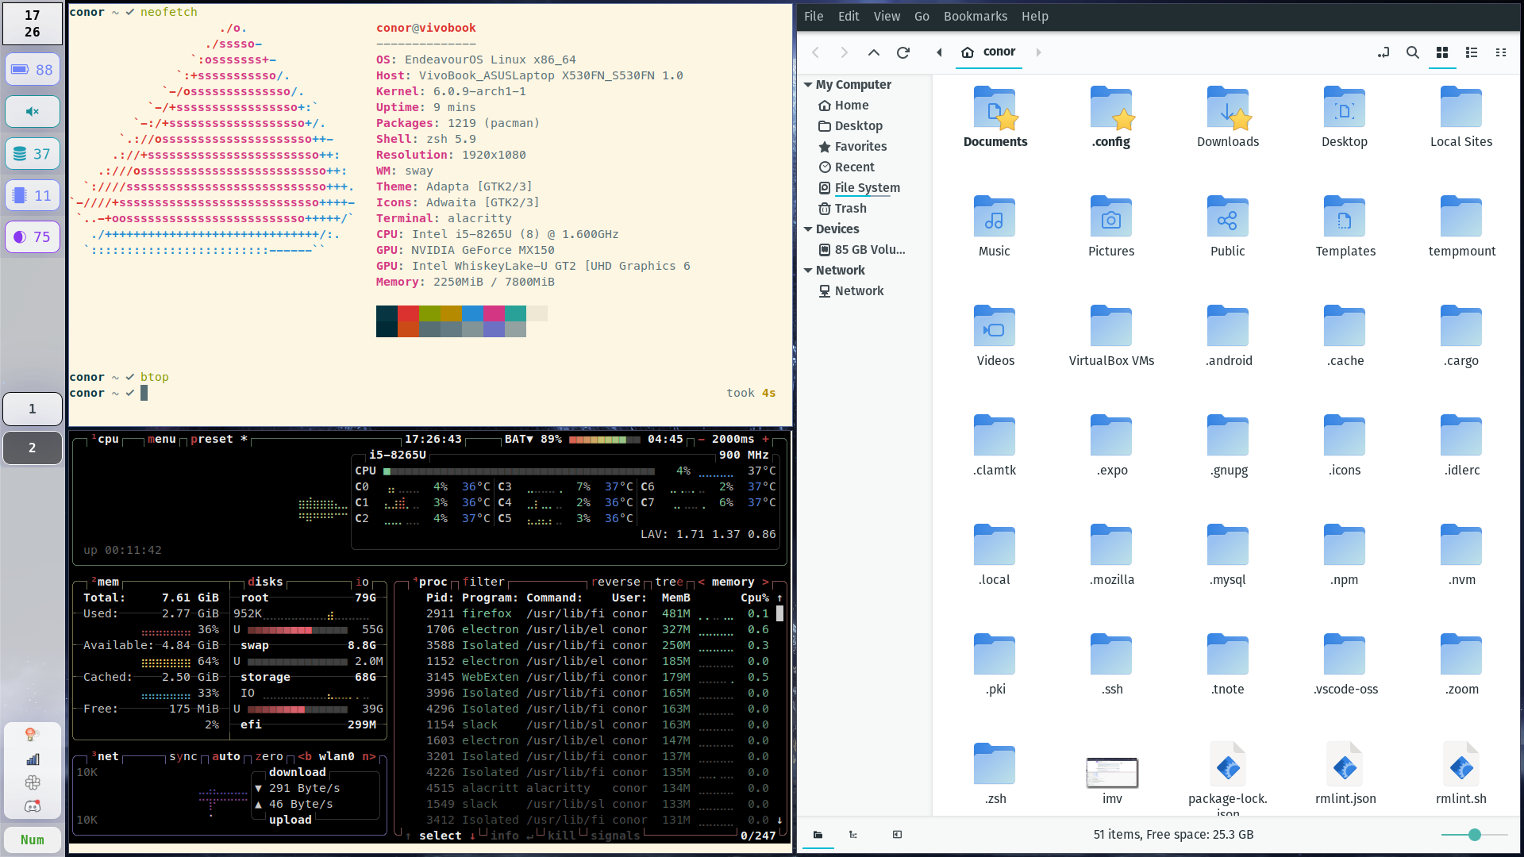Collapse the Devices section
Image resolution: width=1524 pixels, height=857 pixels.
[x=808, y=229]
